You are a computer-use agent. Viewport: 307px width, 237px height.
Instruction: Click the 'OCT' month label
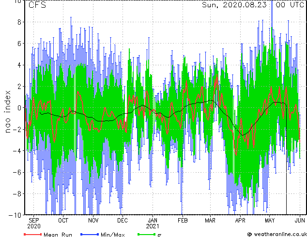63,221
